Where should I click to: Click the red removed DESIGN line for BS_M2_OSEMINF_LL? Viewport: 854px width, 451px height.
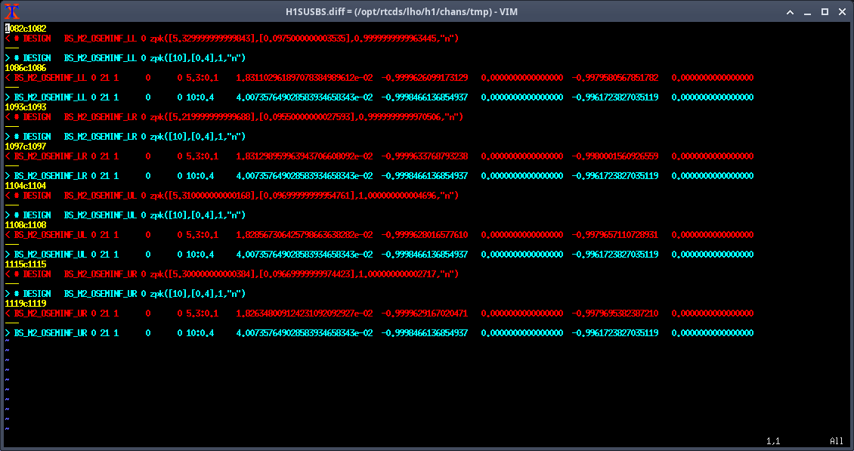pos(227,39)
